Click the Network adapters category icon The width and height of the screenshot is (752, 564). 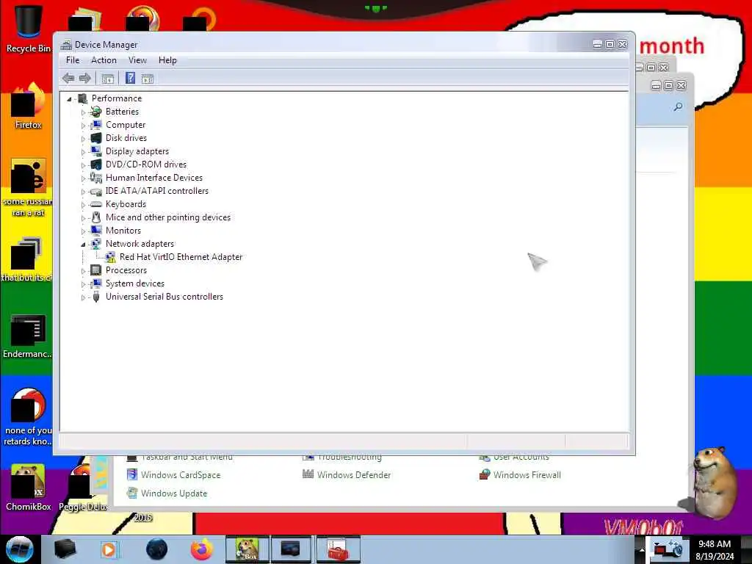[96, 244]
